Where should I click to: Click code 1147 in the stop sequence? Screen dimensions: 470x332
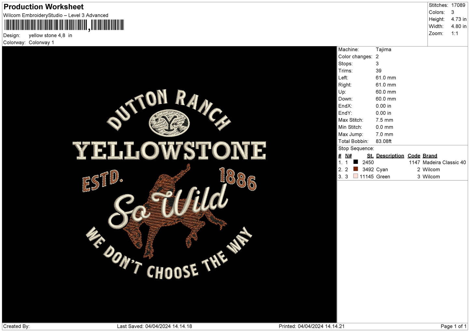(414, 162)
